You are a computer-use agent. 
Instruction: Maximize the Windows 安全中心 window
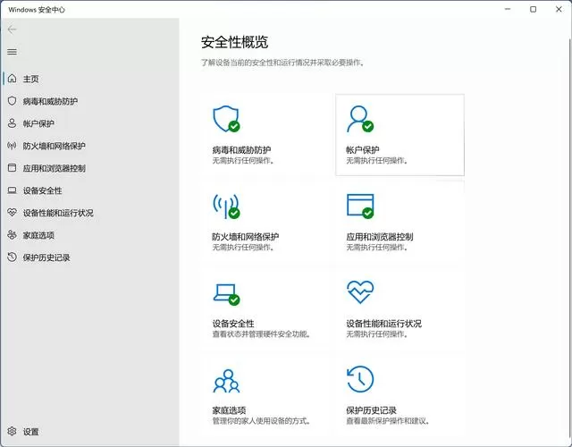(x=533, y=9)
